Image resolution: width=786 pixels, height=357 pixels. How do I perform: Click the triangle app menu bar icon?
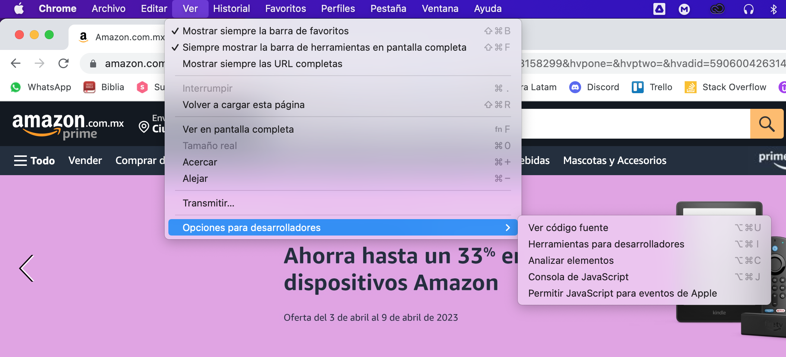point(659,9)
